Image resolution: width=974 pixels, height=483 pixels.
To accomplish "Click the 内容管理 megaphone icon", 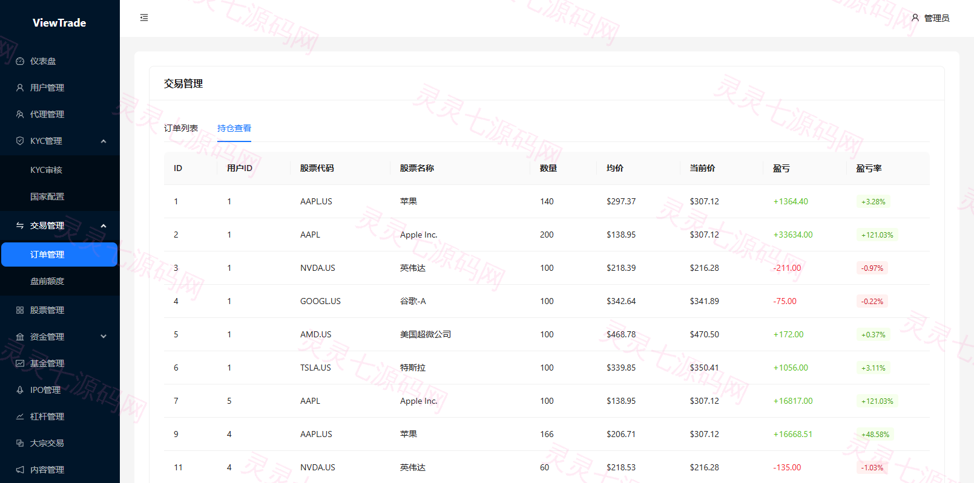I will [20, 470].
